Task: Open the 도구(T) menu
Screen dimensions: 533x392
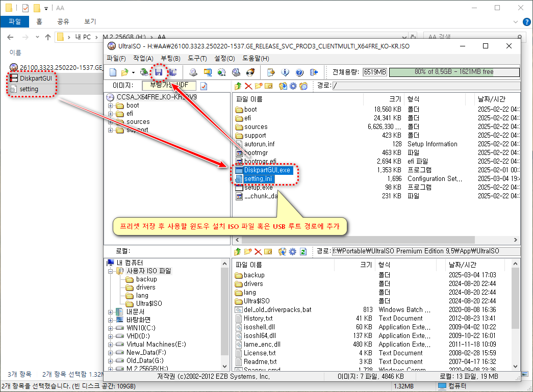Action: (x=197, y=59)
